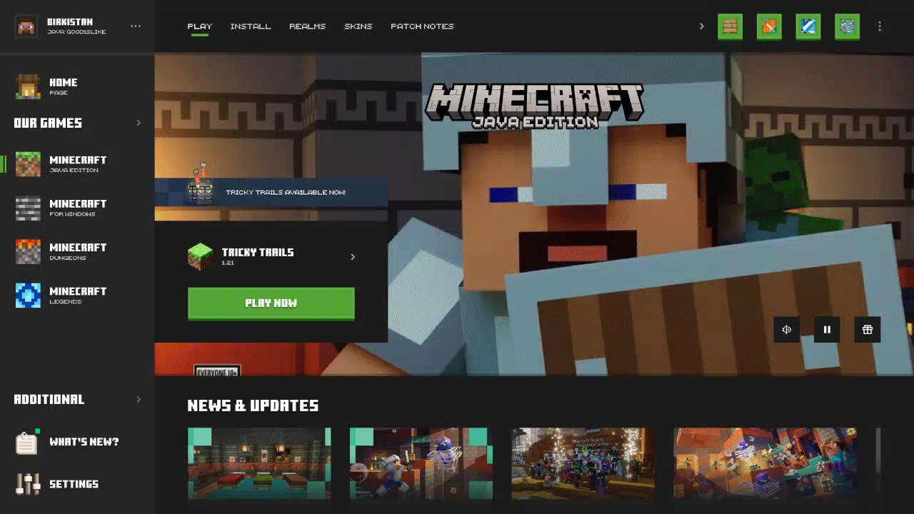Click the green Play Now button
Screen dimensions: 914x514
click(271, 303)
